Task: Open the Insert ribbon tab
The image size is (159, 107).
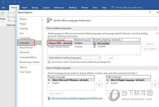Action: pos(24,8)
